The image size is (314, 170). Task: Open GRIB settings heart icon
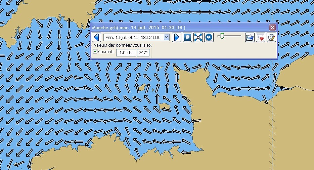click(x=261, y=37)
